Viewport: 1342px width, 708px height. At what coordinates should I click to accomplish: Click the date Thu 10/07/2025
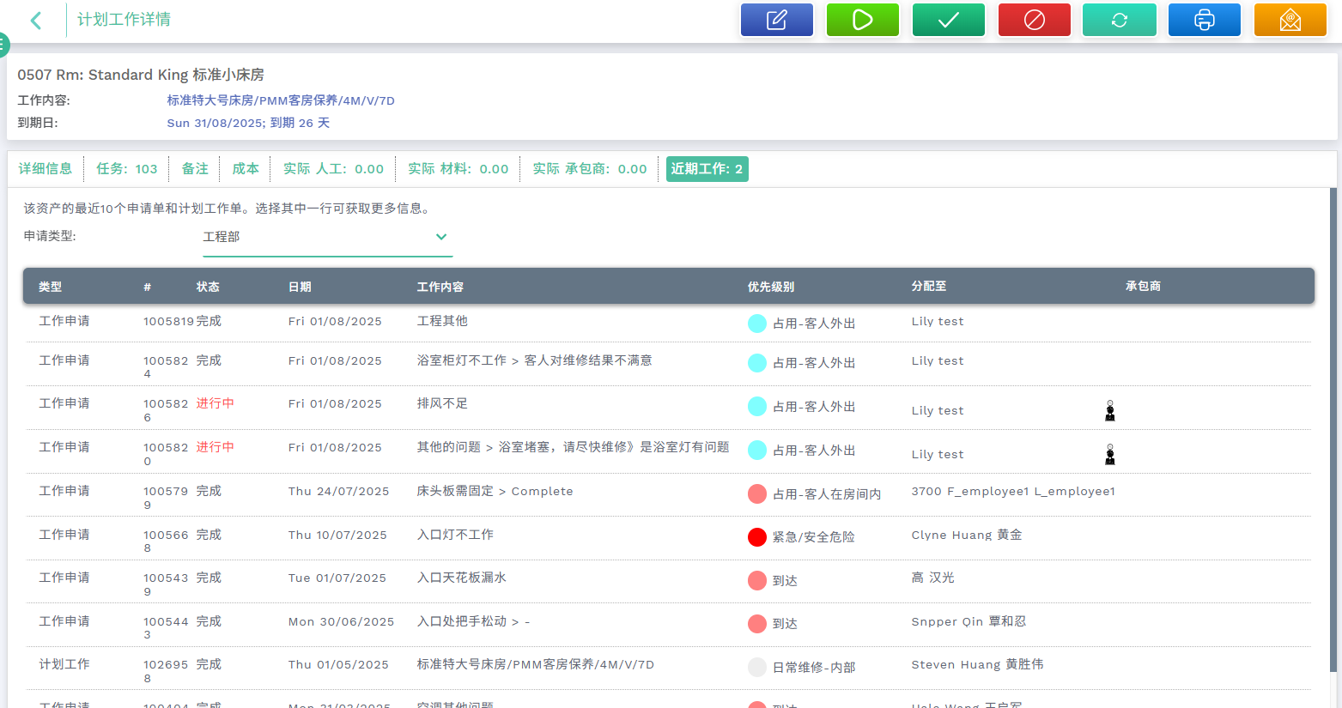(337, 536)
